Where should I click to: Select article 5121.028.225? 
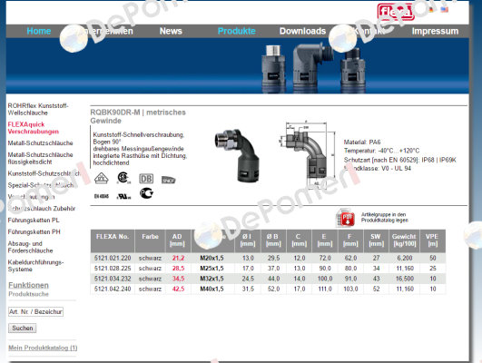(x=113, y=269)
